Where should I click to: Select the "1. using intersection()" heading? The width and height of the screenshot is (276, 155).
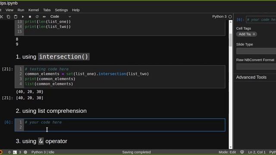pyautogui.click(x=53, y=57)
